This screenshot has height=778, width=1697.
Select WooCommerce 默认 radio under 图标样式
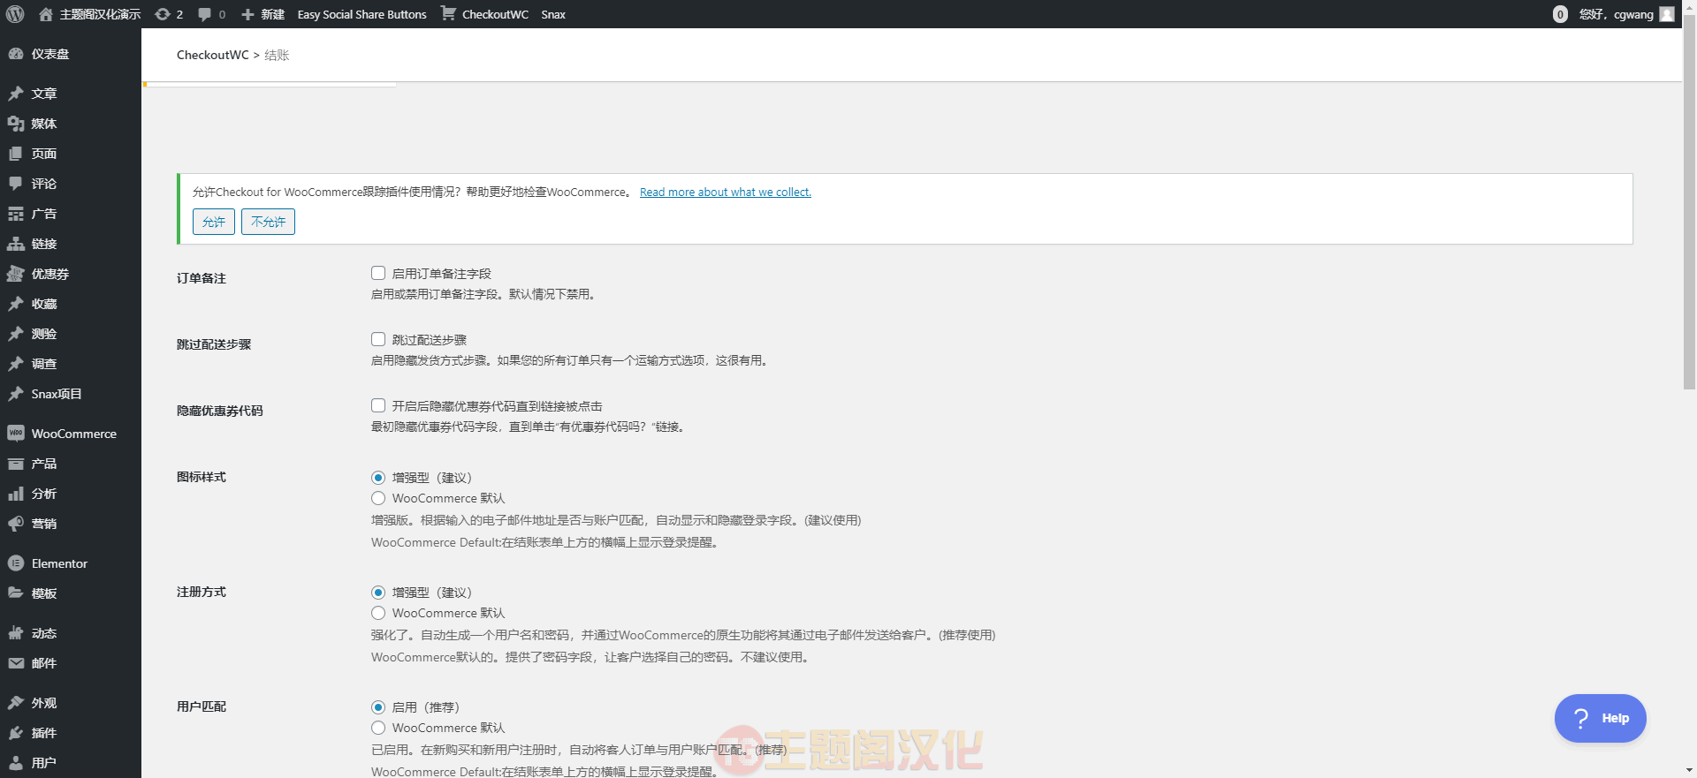(x=378, y=498)
